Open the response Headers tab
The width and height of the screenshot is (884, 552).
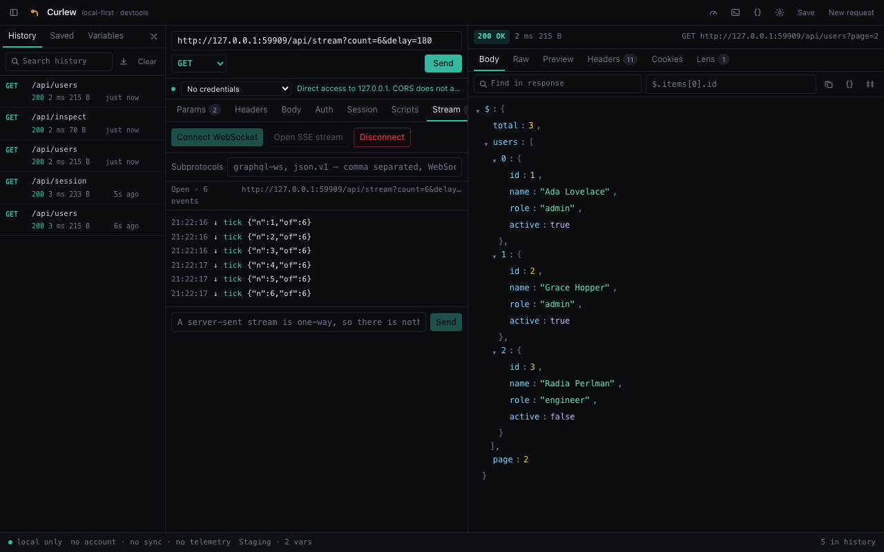pos(612,59)
